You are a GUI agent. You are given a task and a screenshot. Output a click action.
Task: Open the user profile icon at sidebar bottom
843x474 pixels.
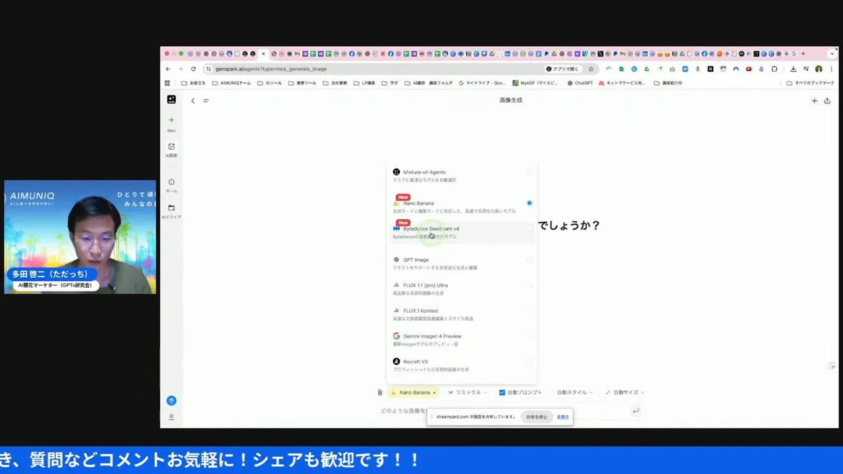coord(171,417)
